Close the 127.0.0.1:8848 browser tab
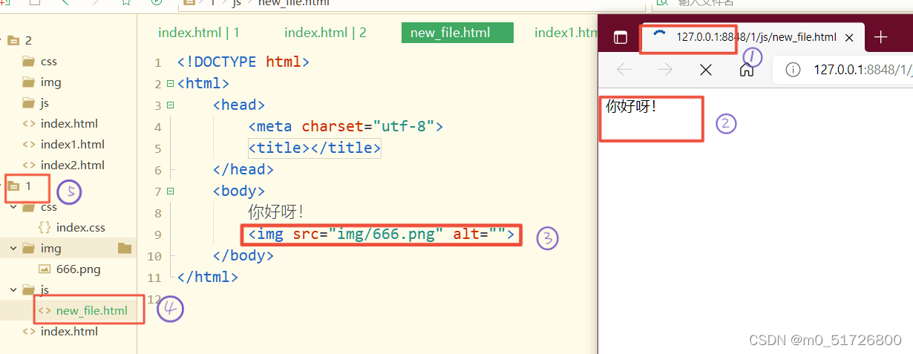 tap(849, 37)
